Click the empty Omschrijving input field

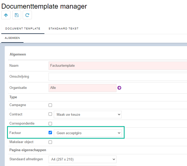[x=118, y=77]
